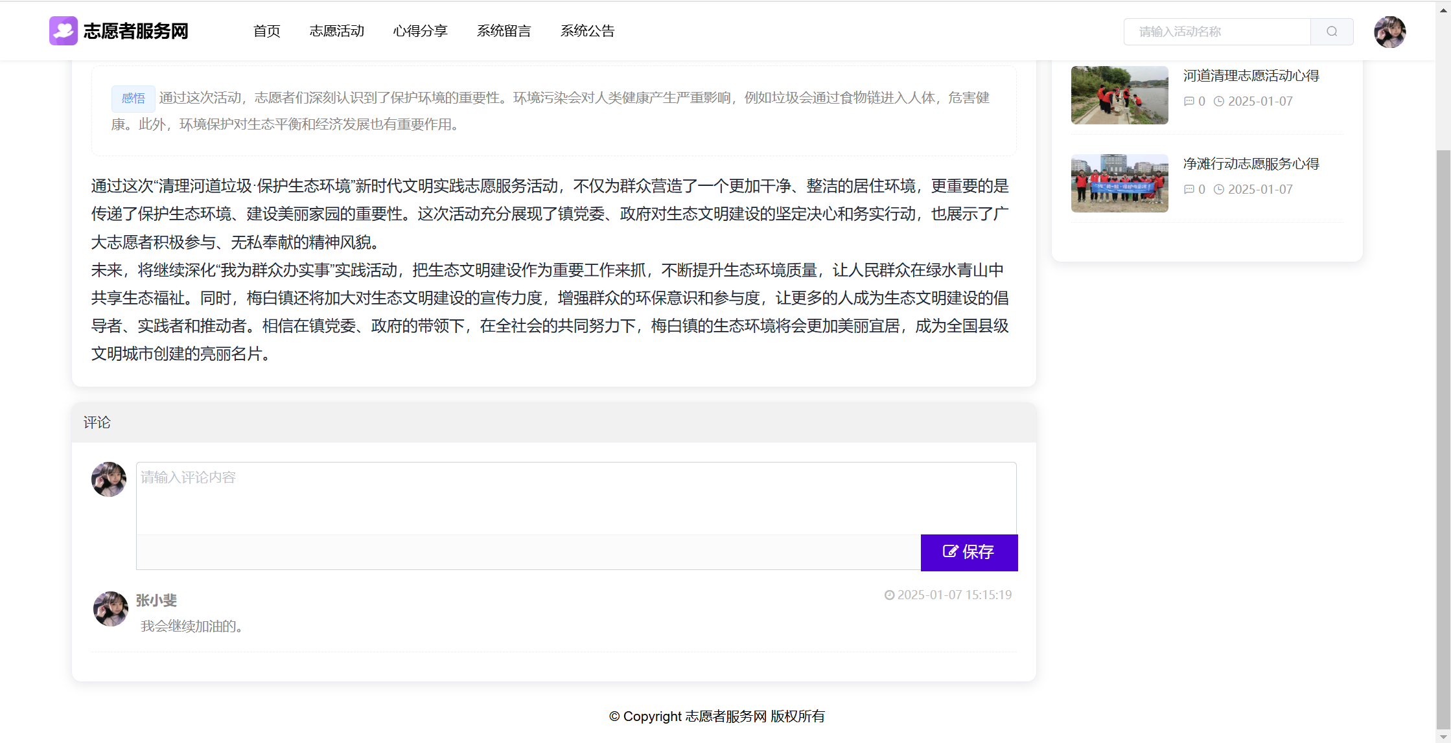
Task: Click the search magnifier icon button
Action: click(1331, 32)
